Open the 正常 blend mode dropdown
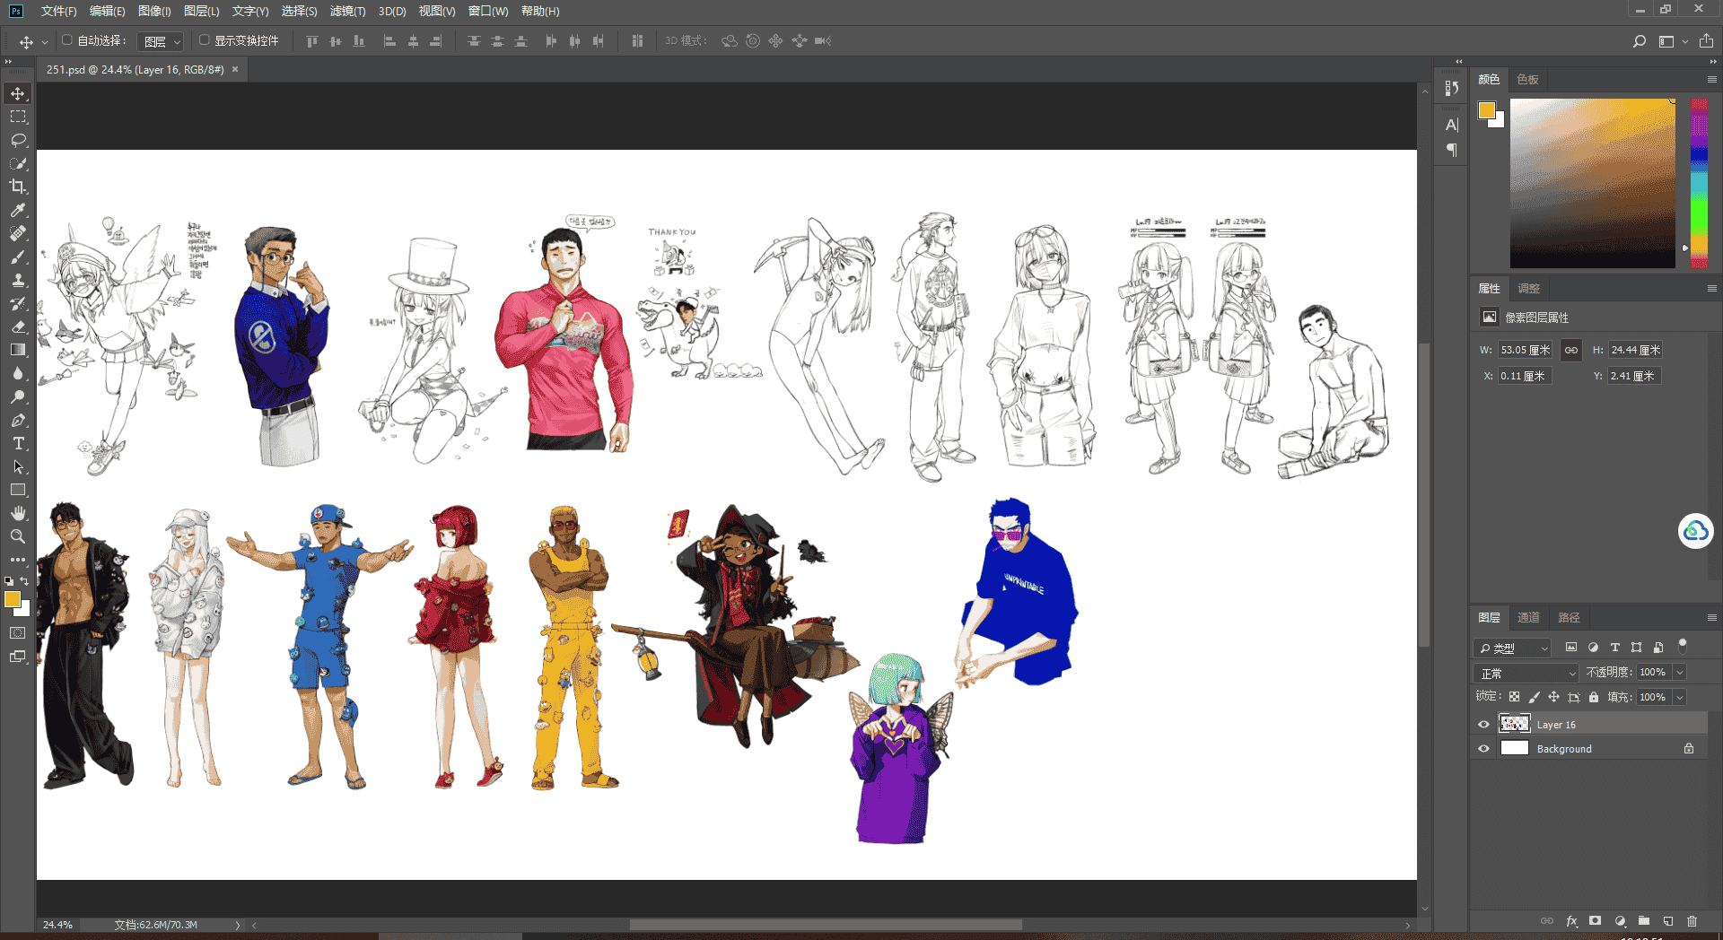This screenshot has height=940, width=1723. [1526, 673]
